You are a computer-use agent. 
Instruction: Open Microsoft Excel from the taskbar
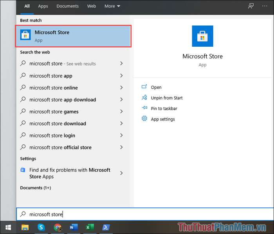(x=90, y=227)
